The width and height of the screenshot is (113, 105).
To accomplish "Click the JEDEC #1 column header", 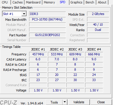I will pyautogui.click(x=38, y=49).
